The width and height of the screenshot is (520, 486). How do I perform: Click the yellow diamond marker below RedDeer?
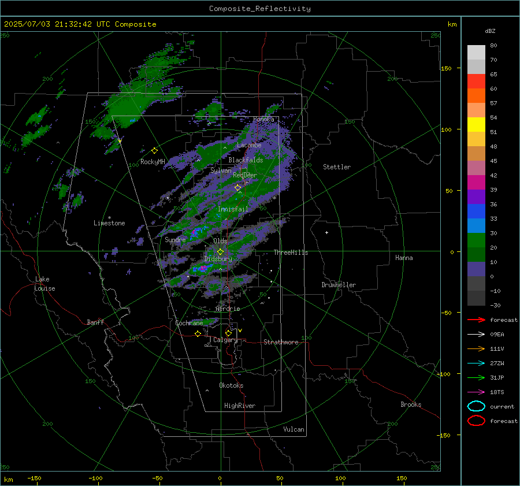point(237,188)
